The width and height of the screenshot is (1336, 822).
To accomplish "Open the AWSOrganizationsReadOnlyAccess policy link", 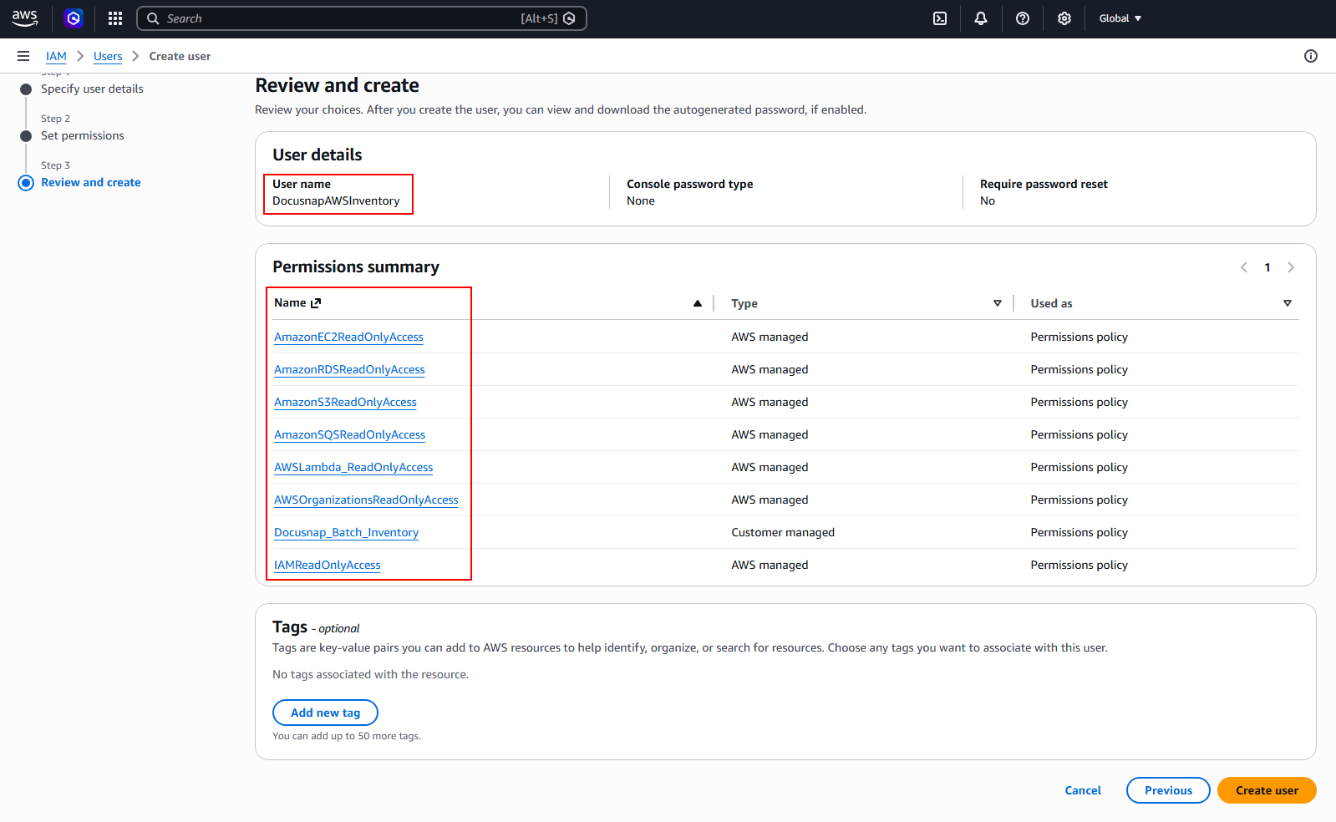I will point(366,500).
